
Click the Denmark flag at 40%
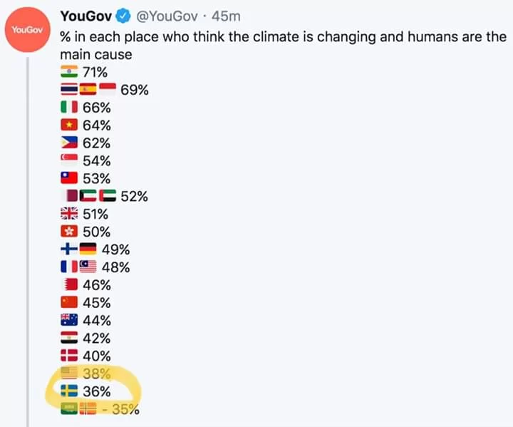pos(70,356)
